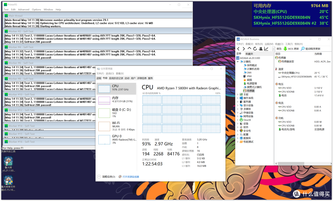Collapse the 计算机 tree node

coord(238,62)
